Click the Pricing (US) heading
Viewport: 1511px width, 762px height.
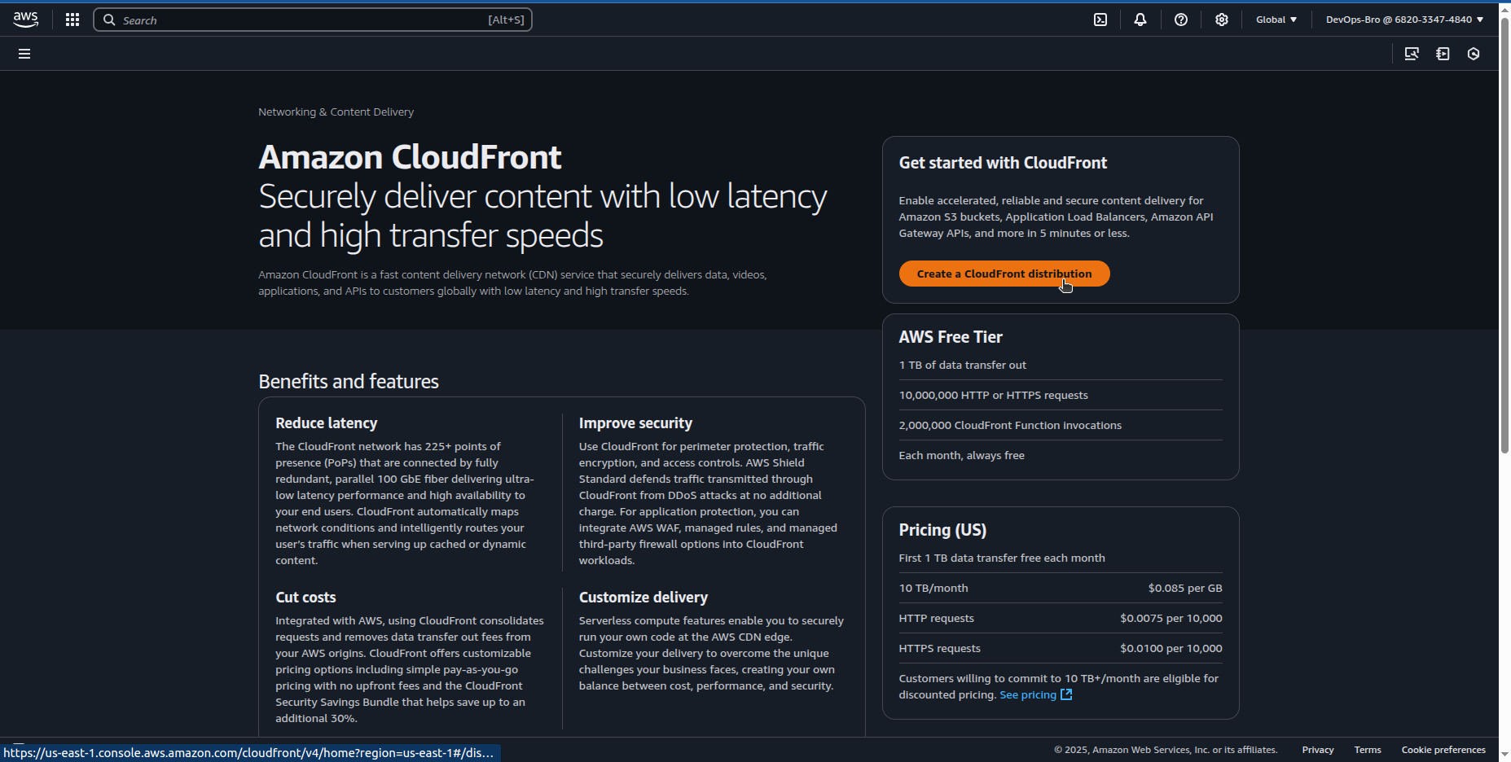pos(942,530)
